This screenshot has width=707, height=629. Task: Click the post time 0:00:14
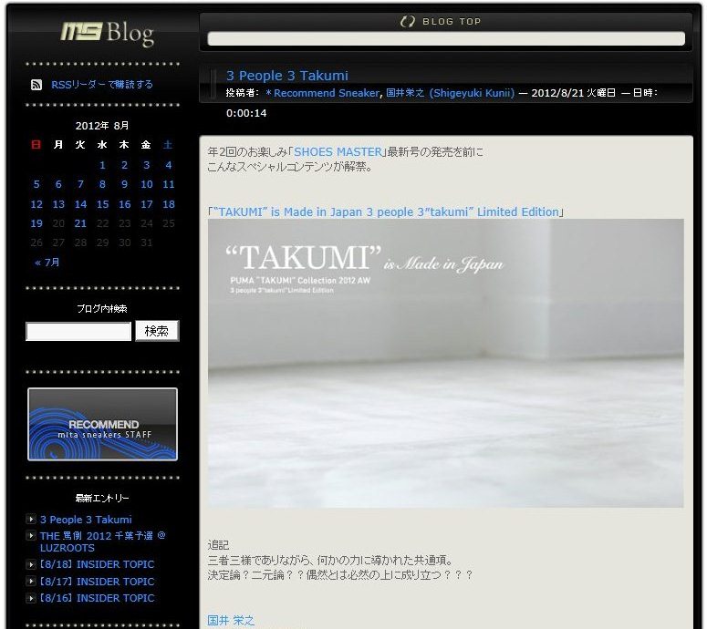[246, 113]
